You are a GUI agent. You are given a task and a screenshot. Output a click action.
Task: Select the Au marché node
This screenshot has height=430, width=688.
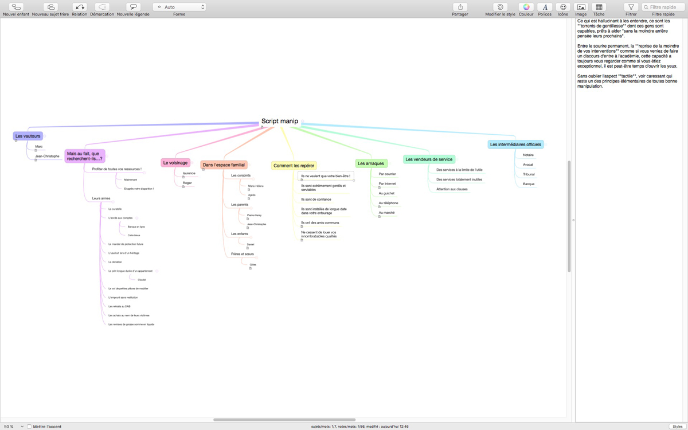[x=386, y=213]
